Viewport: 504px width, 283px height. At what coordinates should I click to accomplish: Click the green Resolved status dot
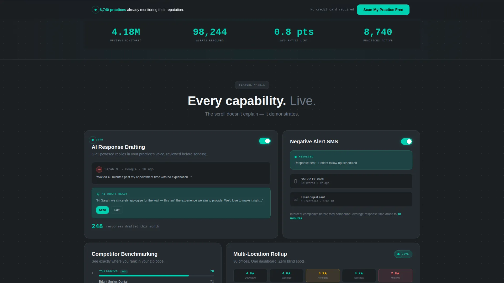296,157
